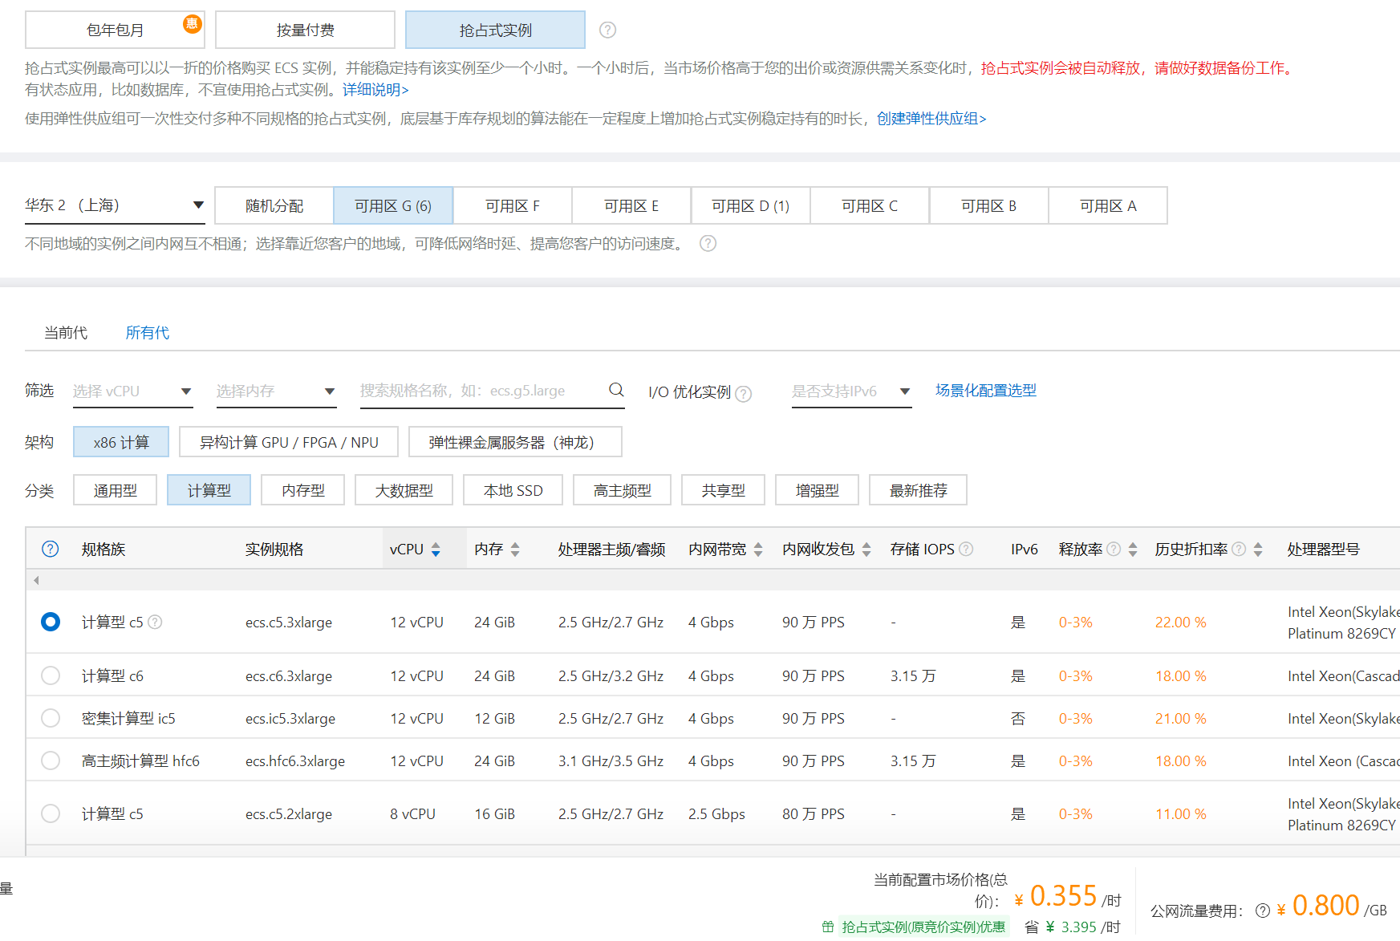
Task: Open the 选择内存 dropdown
Action: (276, 391)
